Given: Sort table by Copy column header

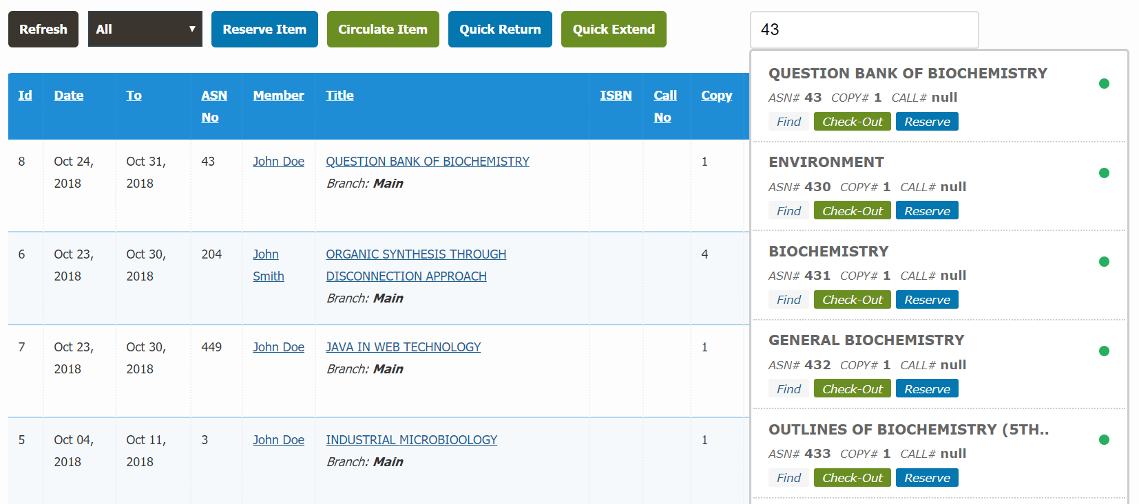Looking at the screenshot, I should click(717, 95).
